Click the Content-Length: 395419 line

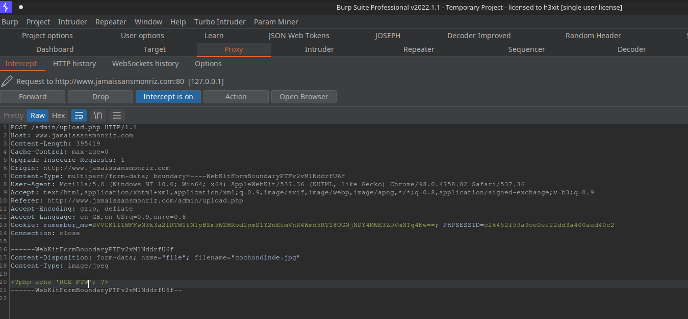pos(56,143)
